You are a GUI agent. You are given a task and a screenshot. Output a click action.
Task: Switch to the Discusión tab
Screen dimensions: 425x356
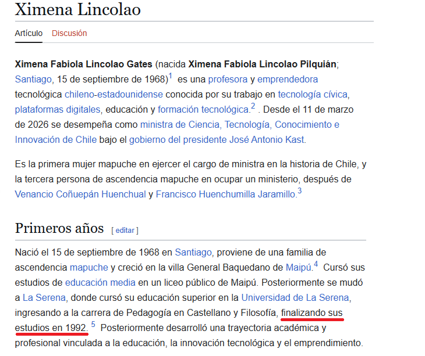click(69, 33)
